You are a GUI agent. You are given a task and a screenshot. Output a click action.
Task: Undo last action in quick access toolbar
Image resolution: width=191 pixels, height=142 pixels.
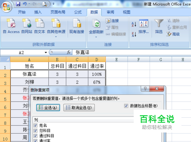[x=25, y=4]
